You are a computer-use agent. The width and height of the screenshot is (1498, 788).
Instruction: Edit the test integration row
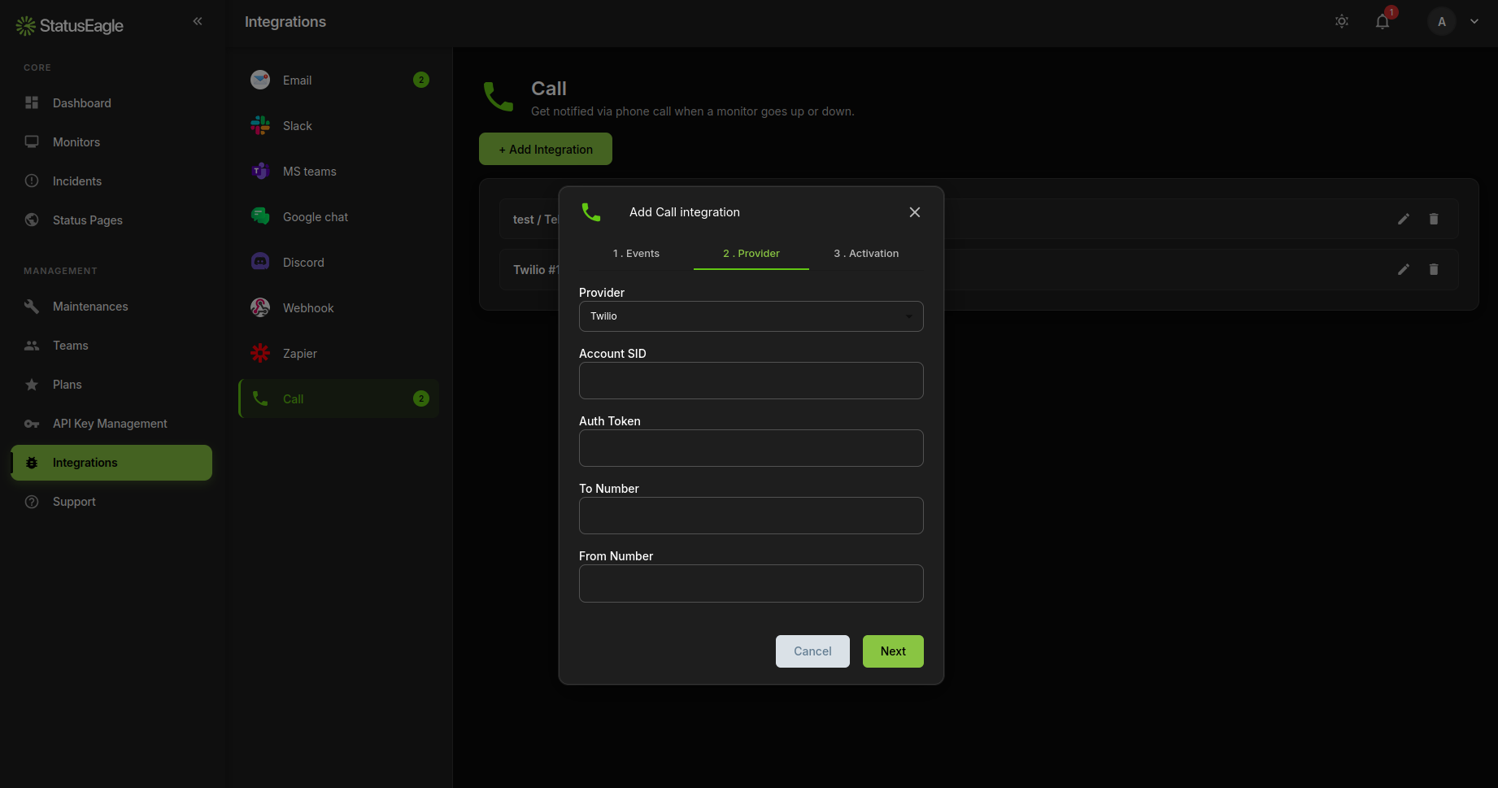point(1404,219)
